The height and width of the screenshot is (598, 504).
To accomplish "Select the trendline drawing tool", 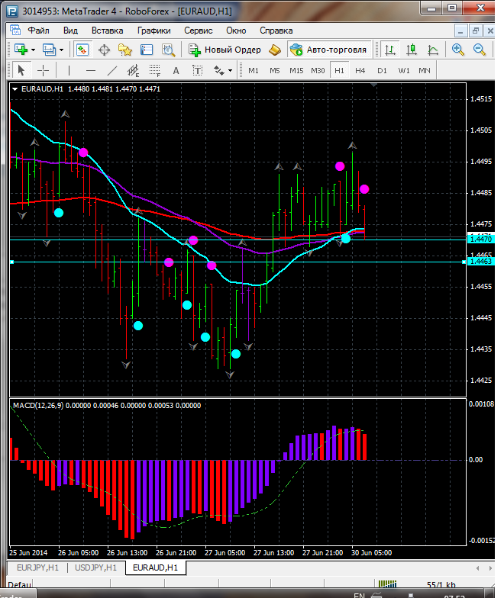I will tap(112, 70).
